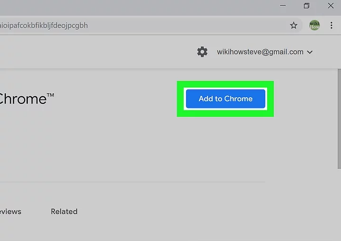Click the empty title bar area left of minimize
341x241 pixels.
[142, 6]
